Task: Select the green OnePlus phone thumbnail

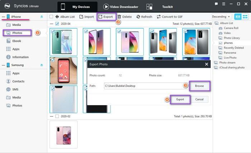Action: click(x=63, y=42)
